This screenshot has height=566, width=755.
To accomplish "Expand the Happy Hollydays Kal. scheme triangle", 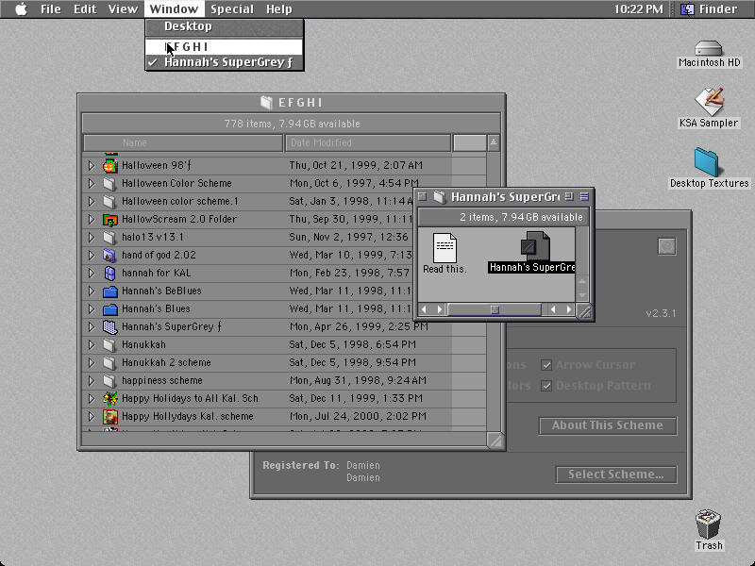I will pos(92,416).
